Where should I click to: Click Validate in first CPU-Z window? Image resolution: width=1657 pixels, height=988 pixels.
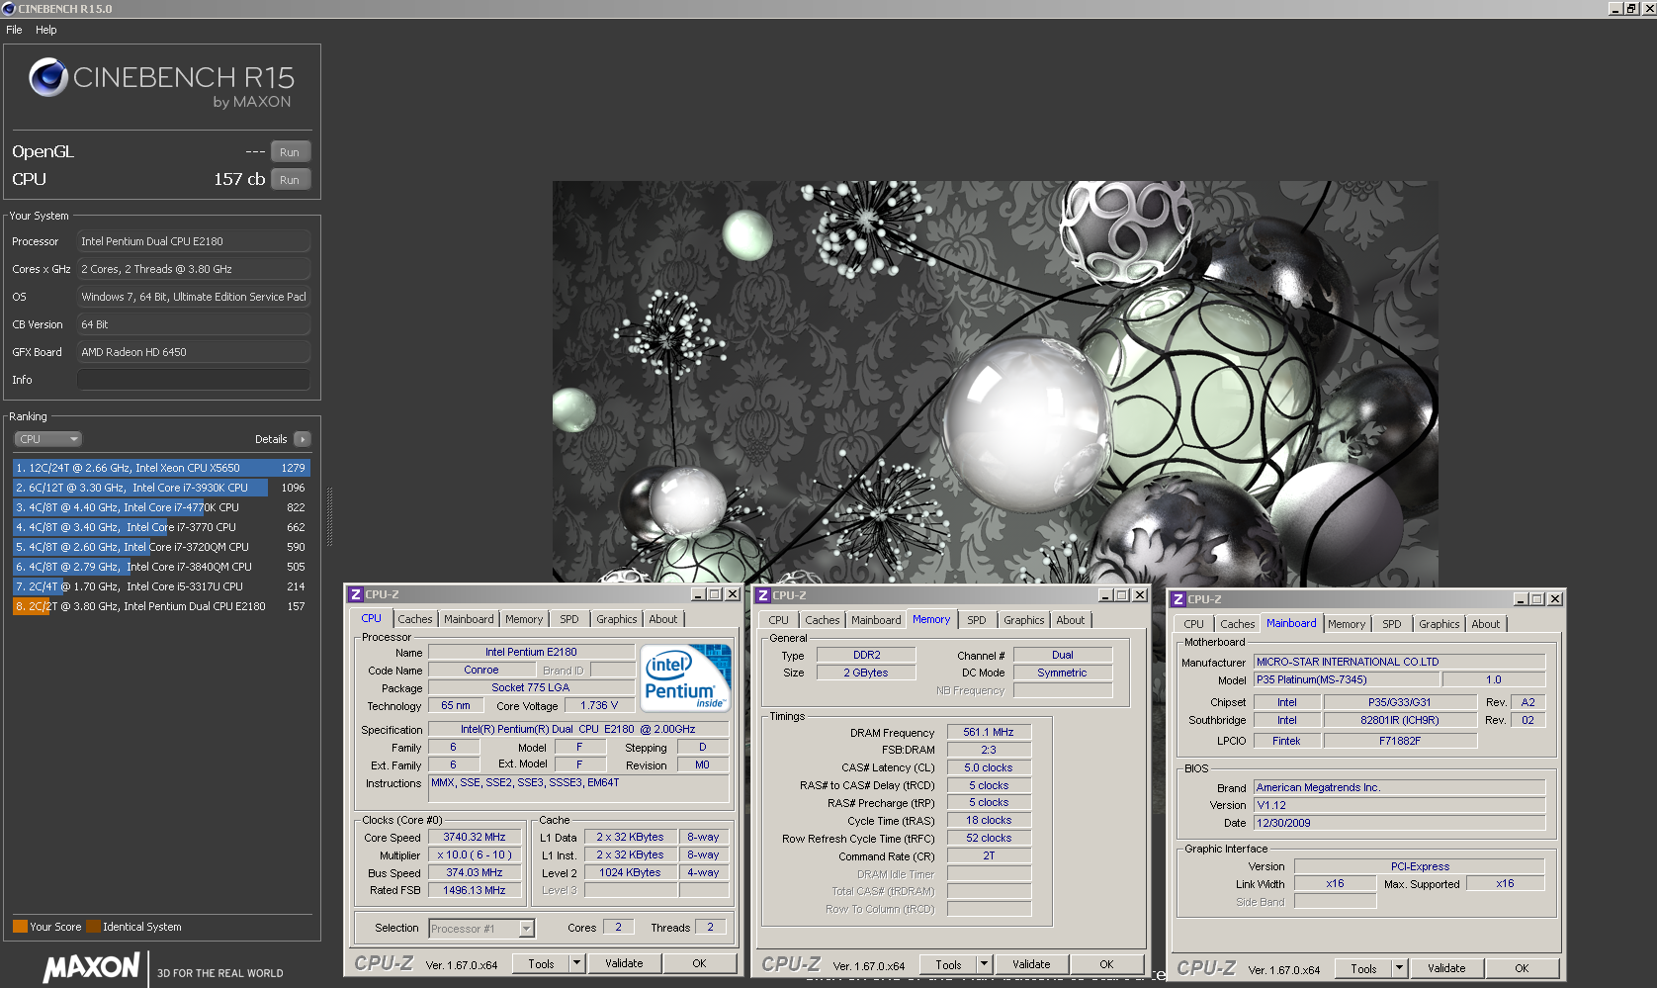[624, 963]
